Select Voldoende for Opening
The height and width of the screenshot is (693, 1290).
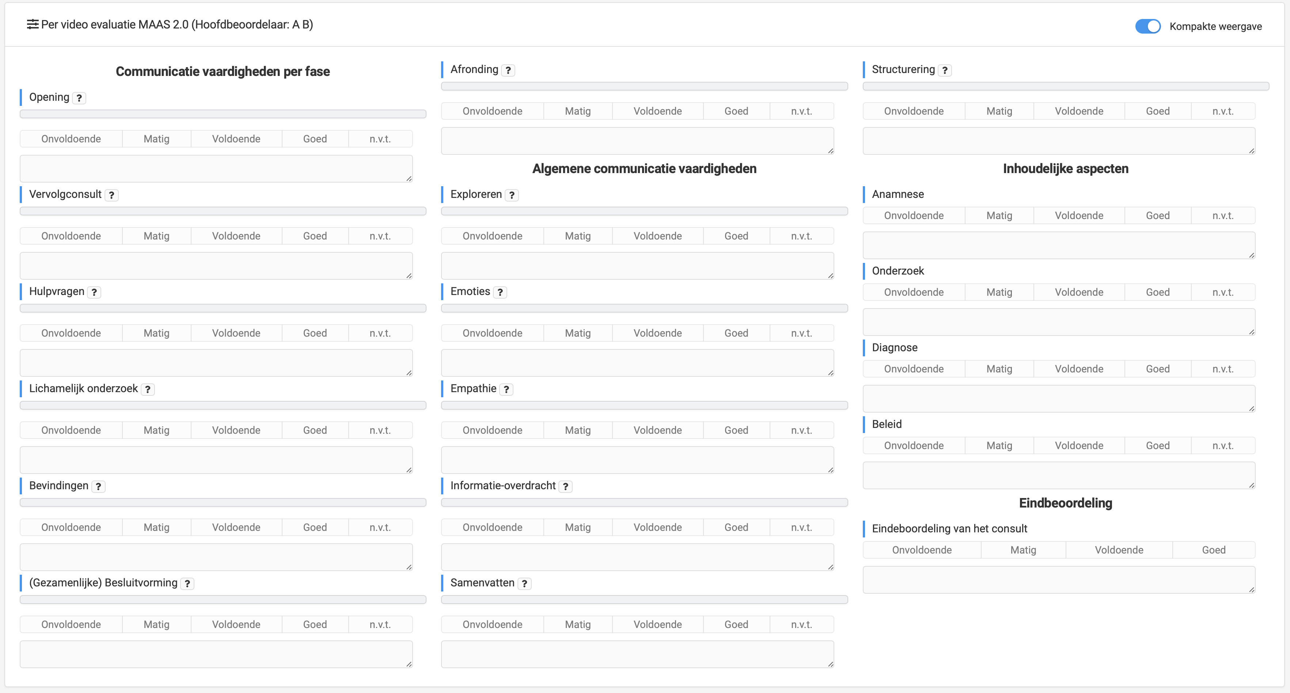click(236, 139)
